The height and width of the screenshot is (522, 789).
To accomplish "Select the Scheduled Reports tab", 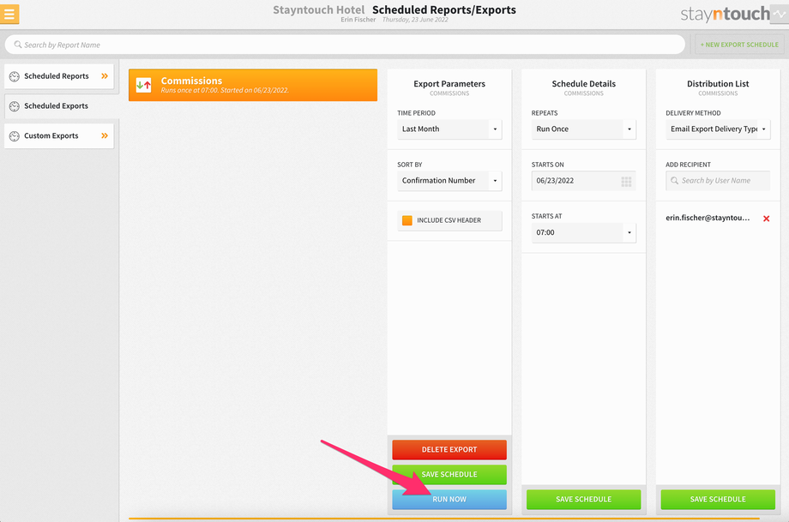I will 59,76.
